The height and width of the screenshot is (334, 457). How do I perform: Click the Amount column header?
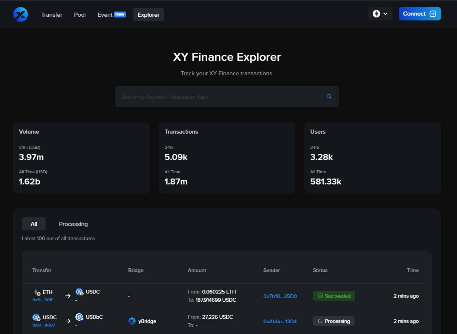pyautogui.click(x=197, y=270)
